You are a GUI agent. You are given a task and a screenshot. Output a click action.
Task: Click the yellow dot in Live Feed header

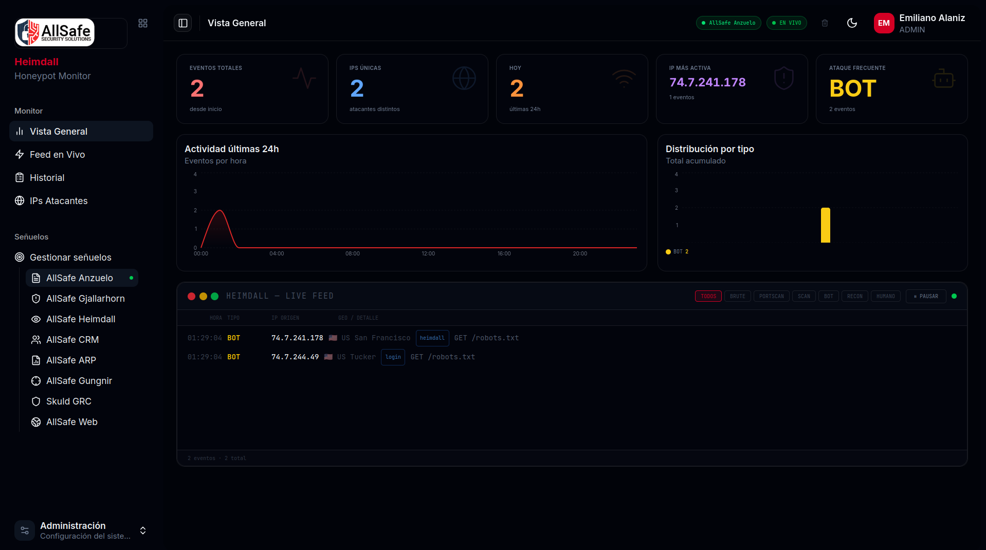point(203,296)
